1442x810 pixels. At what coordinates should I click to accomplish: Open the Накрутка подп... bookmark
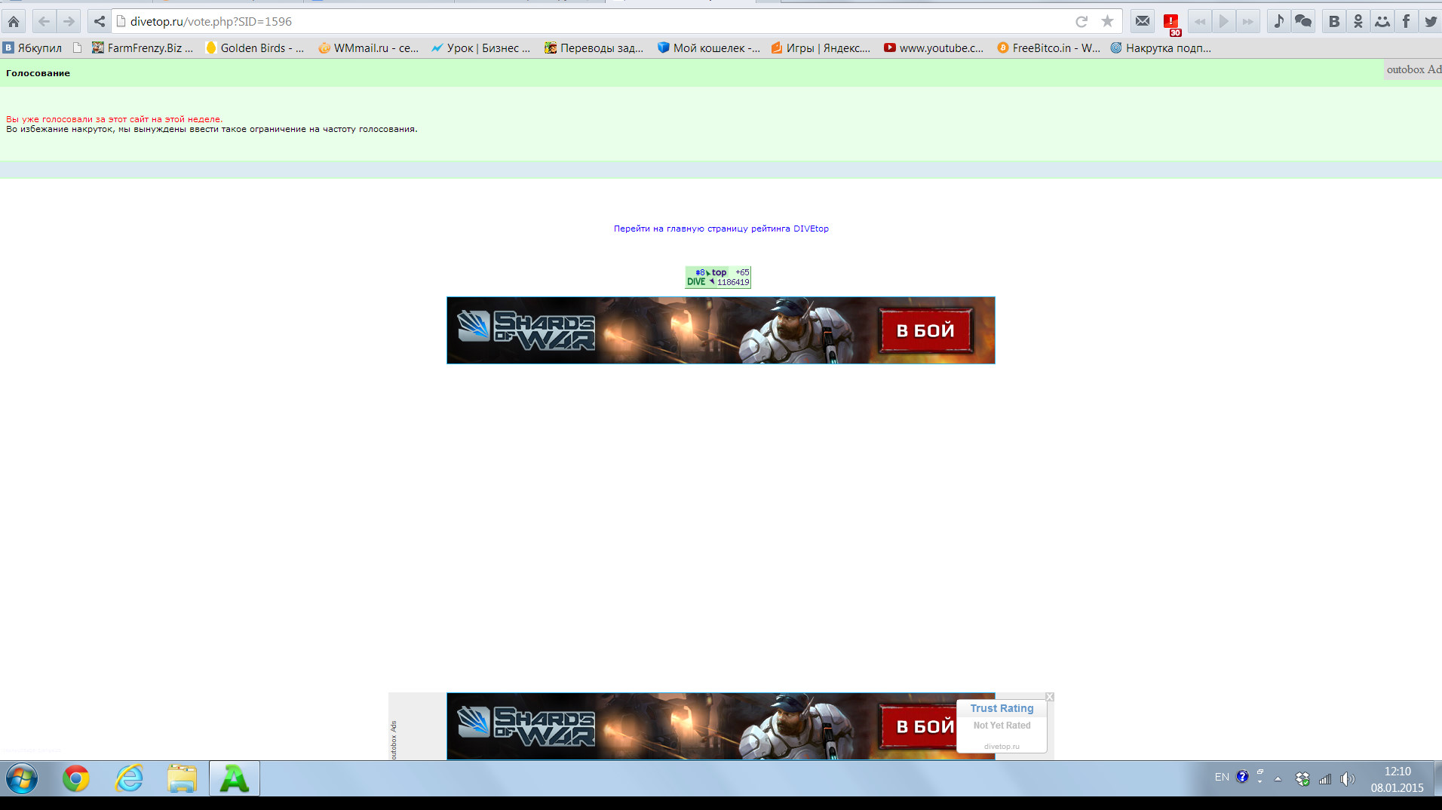point(1161,48)
